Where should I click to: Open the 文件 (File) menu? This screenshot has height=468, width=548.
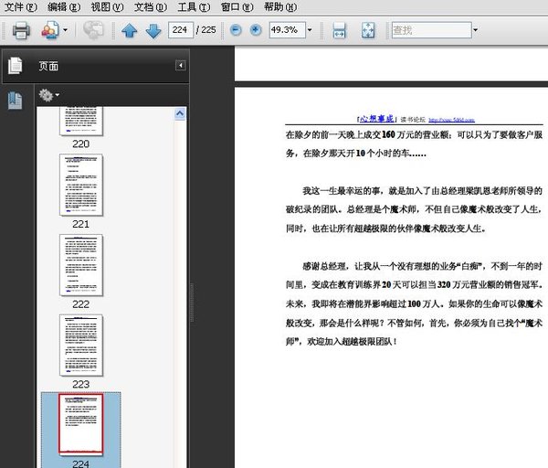[20, 6]
